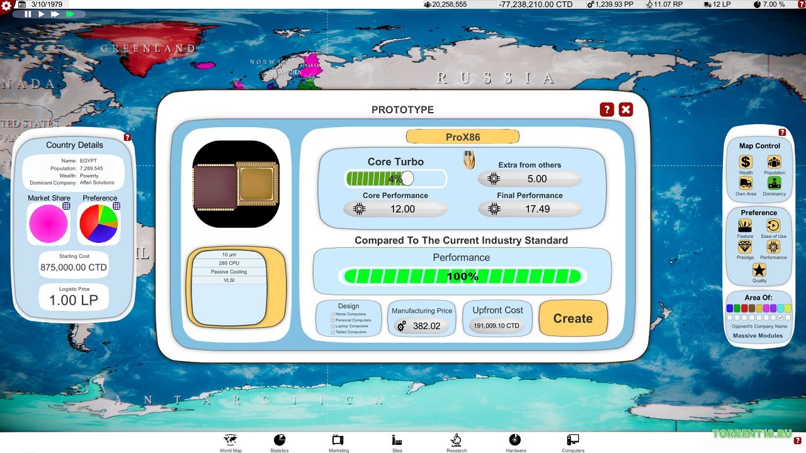Select the Dominancy map control
The image size is (806, 453).
(x=774, y=184)
